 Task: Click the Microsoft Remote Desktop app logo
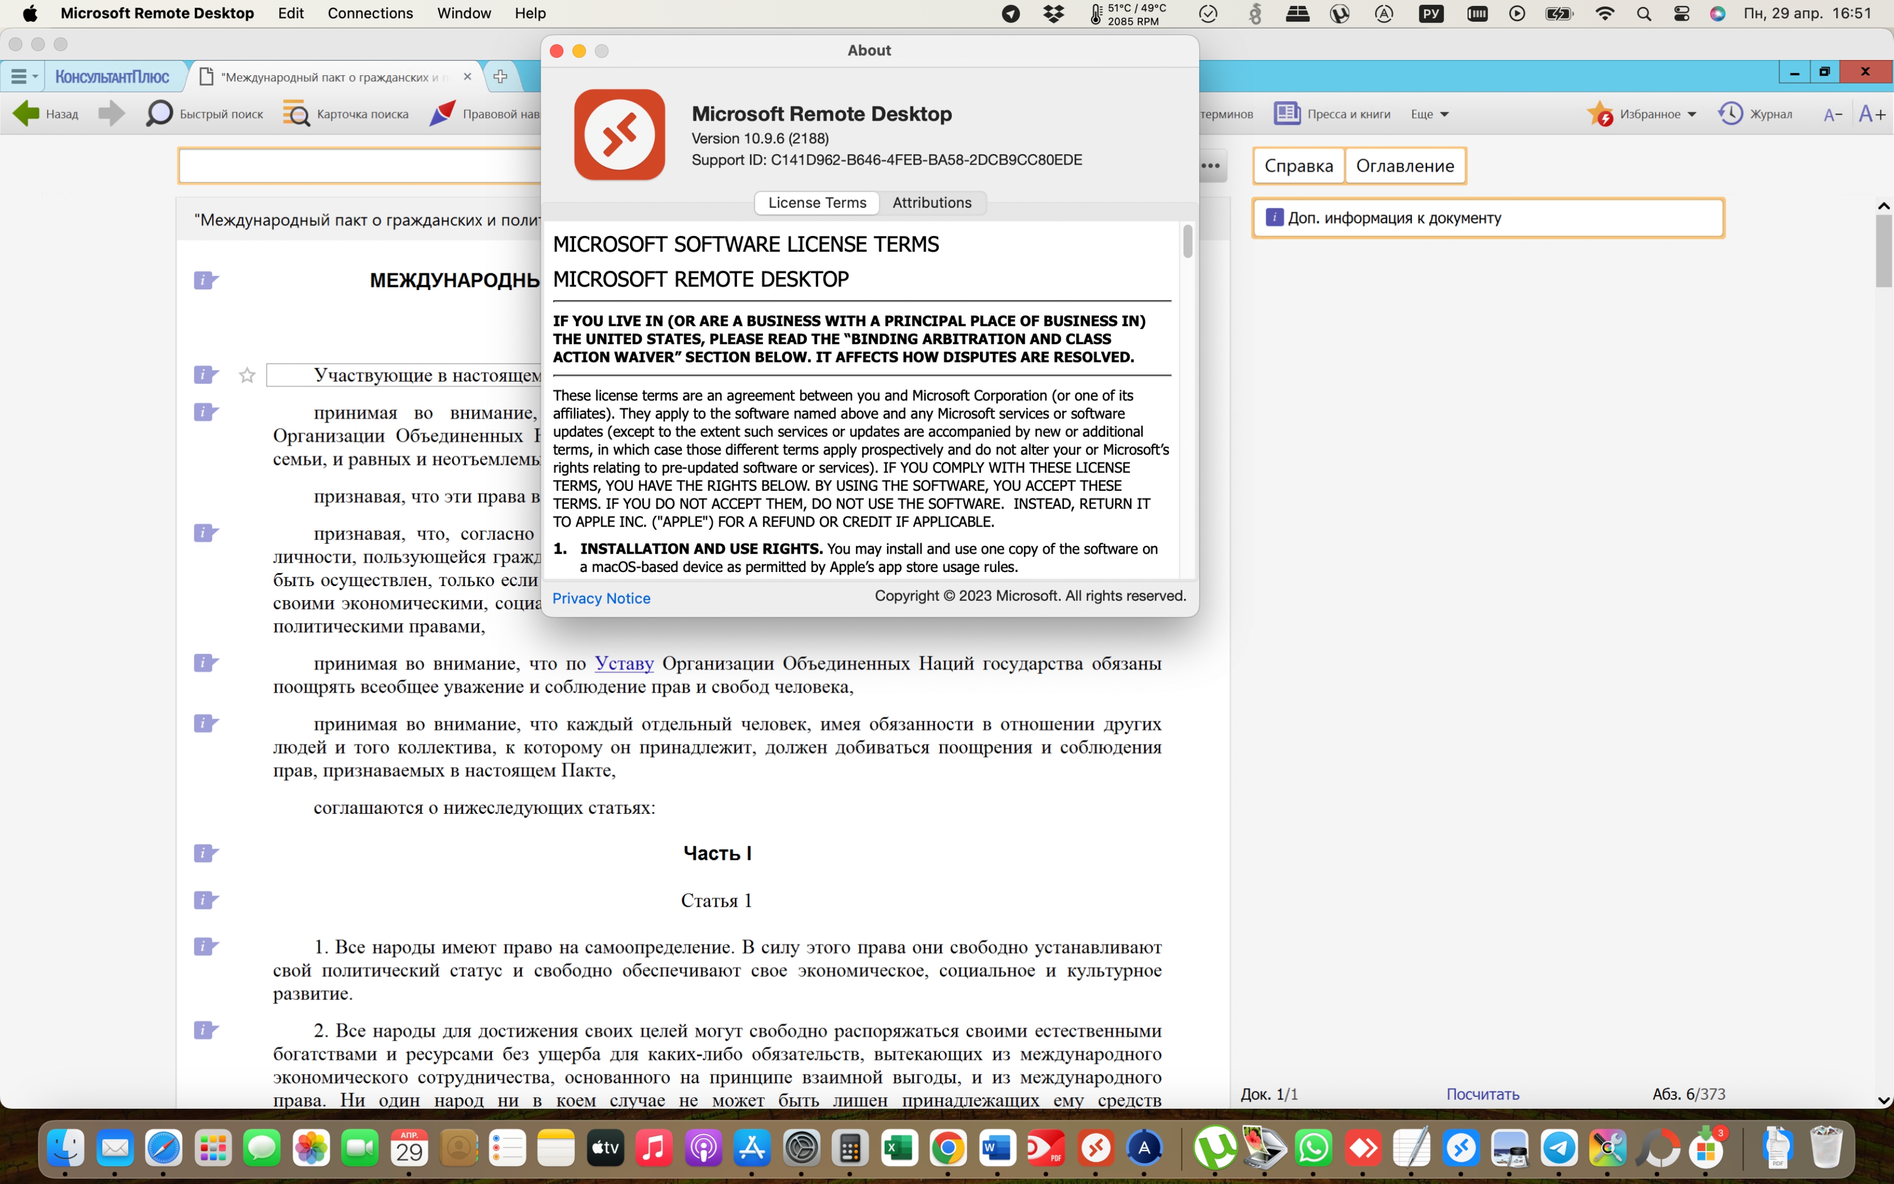point(619,135)
